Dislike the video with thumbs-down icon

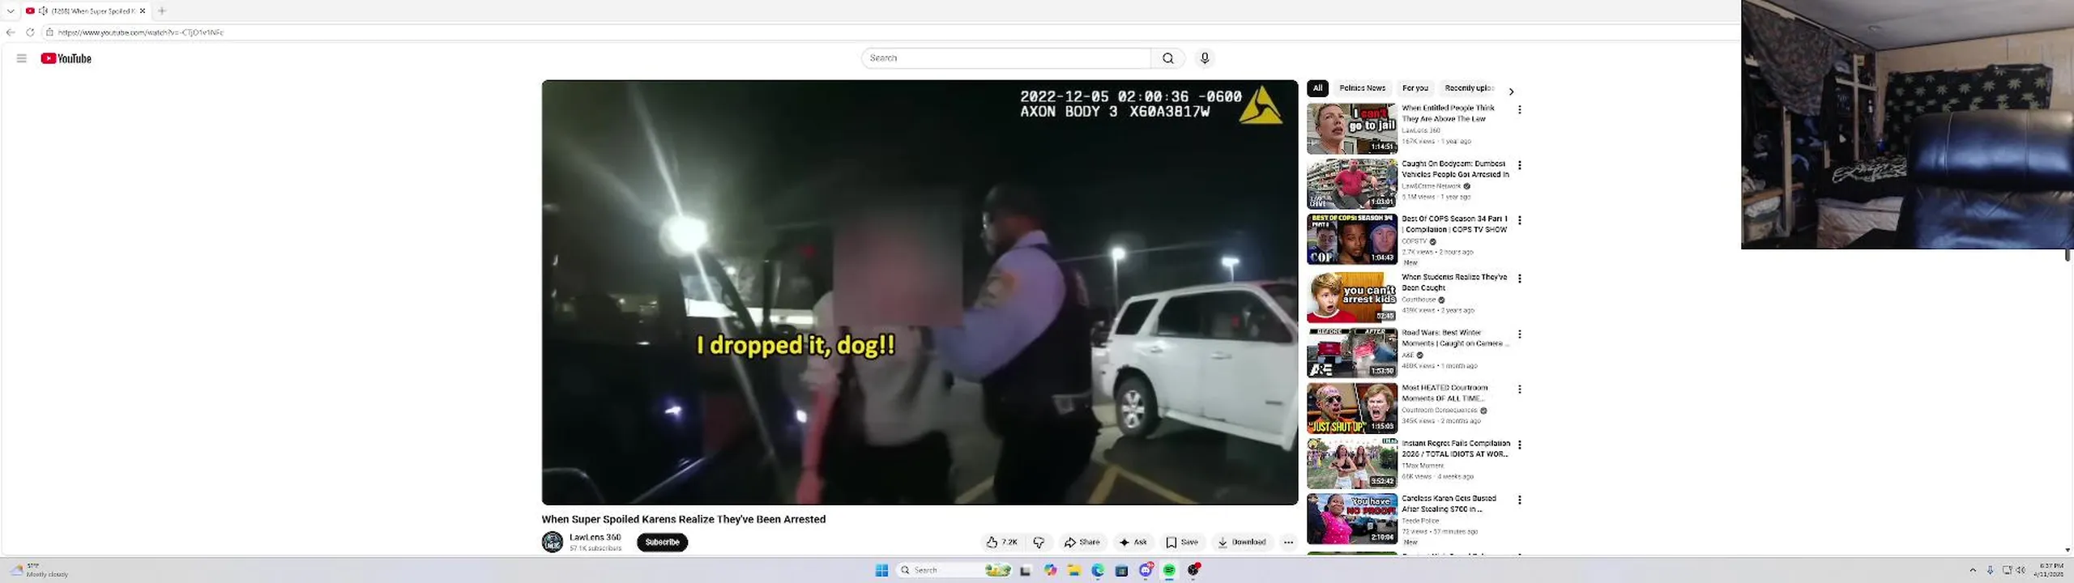1039,543
